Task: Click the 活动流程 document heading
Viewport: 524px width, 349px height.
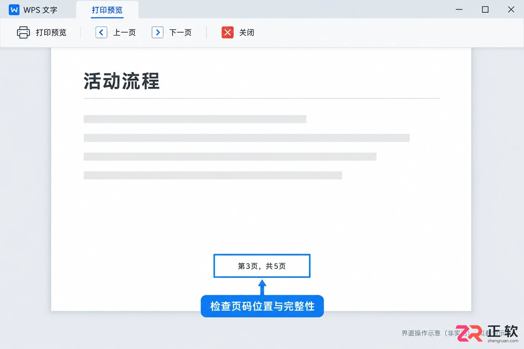Action: point(122,81)
